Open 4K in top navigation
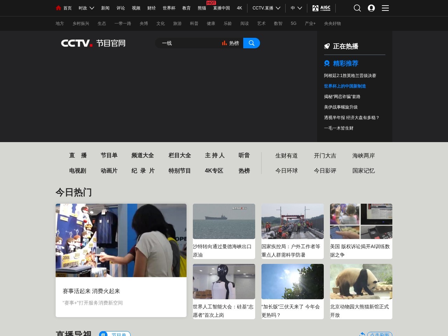Screen dimensions: 448x336 pyautogui.click(x=239, y=8)
